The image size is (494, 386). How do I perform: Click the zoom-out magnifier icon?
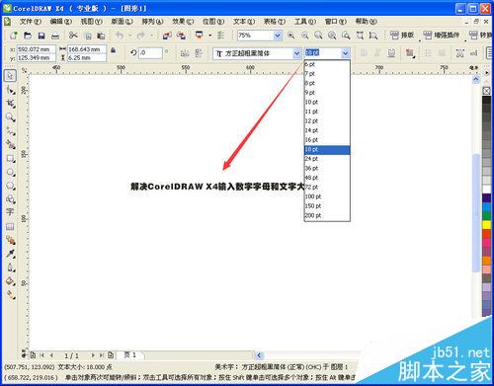[305, 36]
